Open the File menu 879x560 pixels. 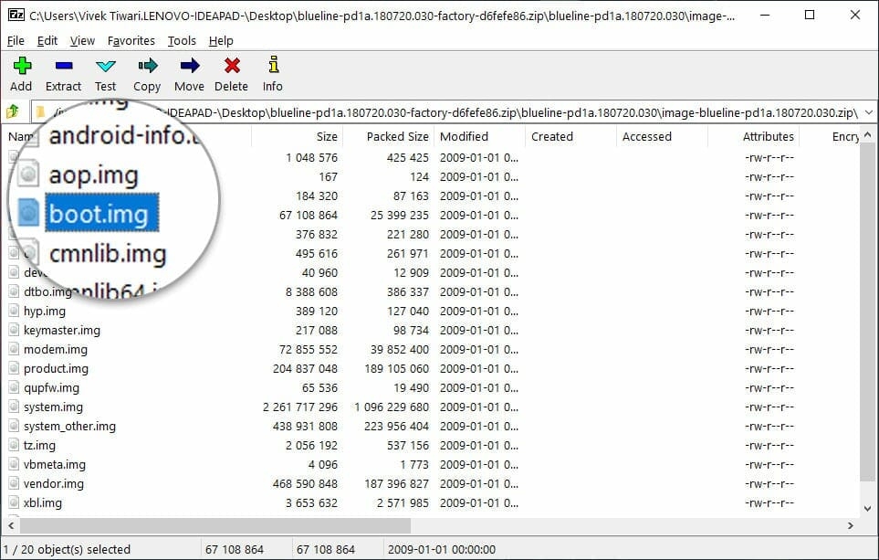(x=16, y=40)
